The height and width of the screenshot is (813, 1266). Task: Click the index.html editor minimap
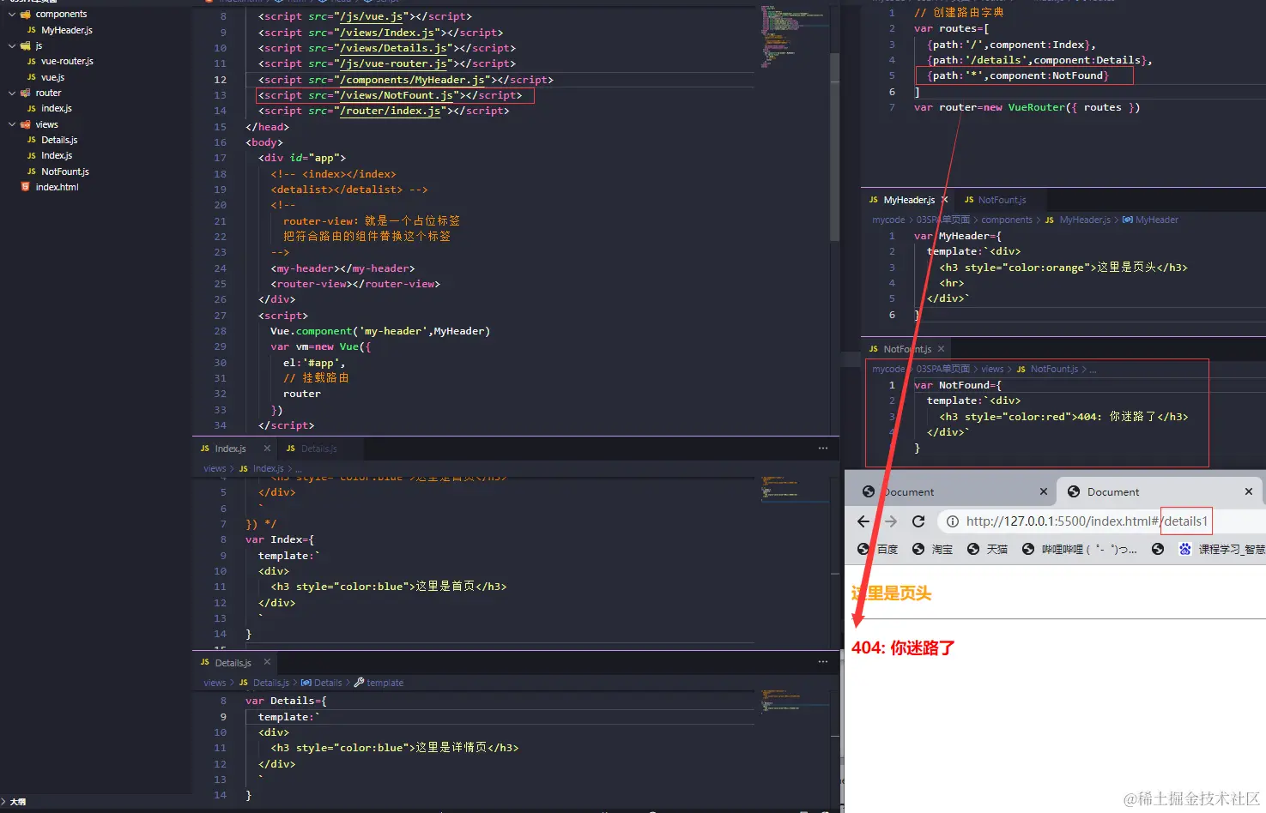tap(794, 36)
